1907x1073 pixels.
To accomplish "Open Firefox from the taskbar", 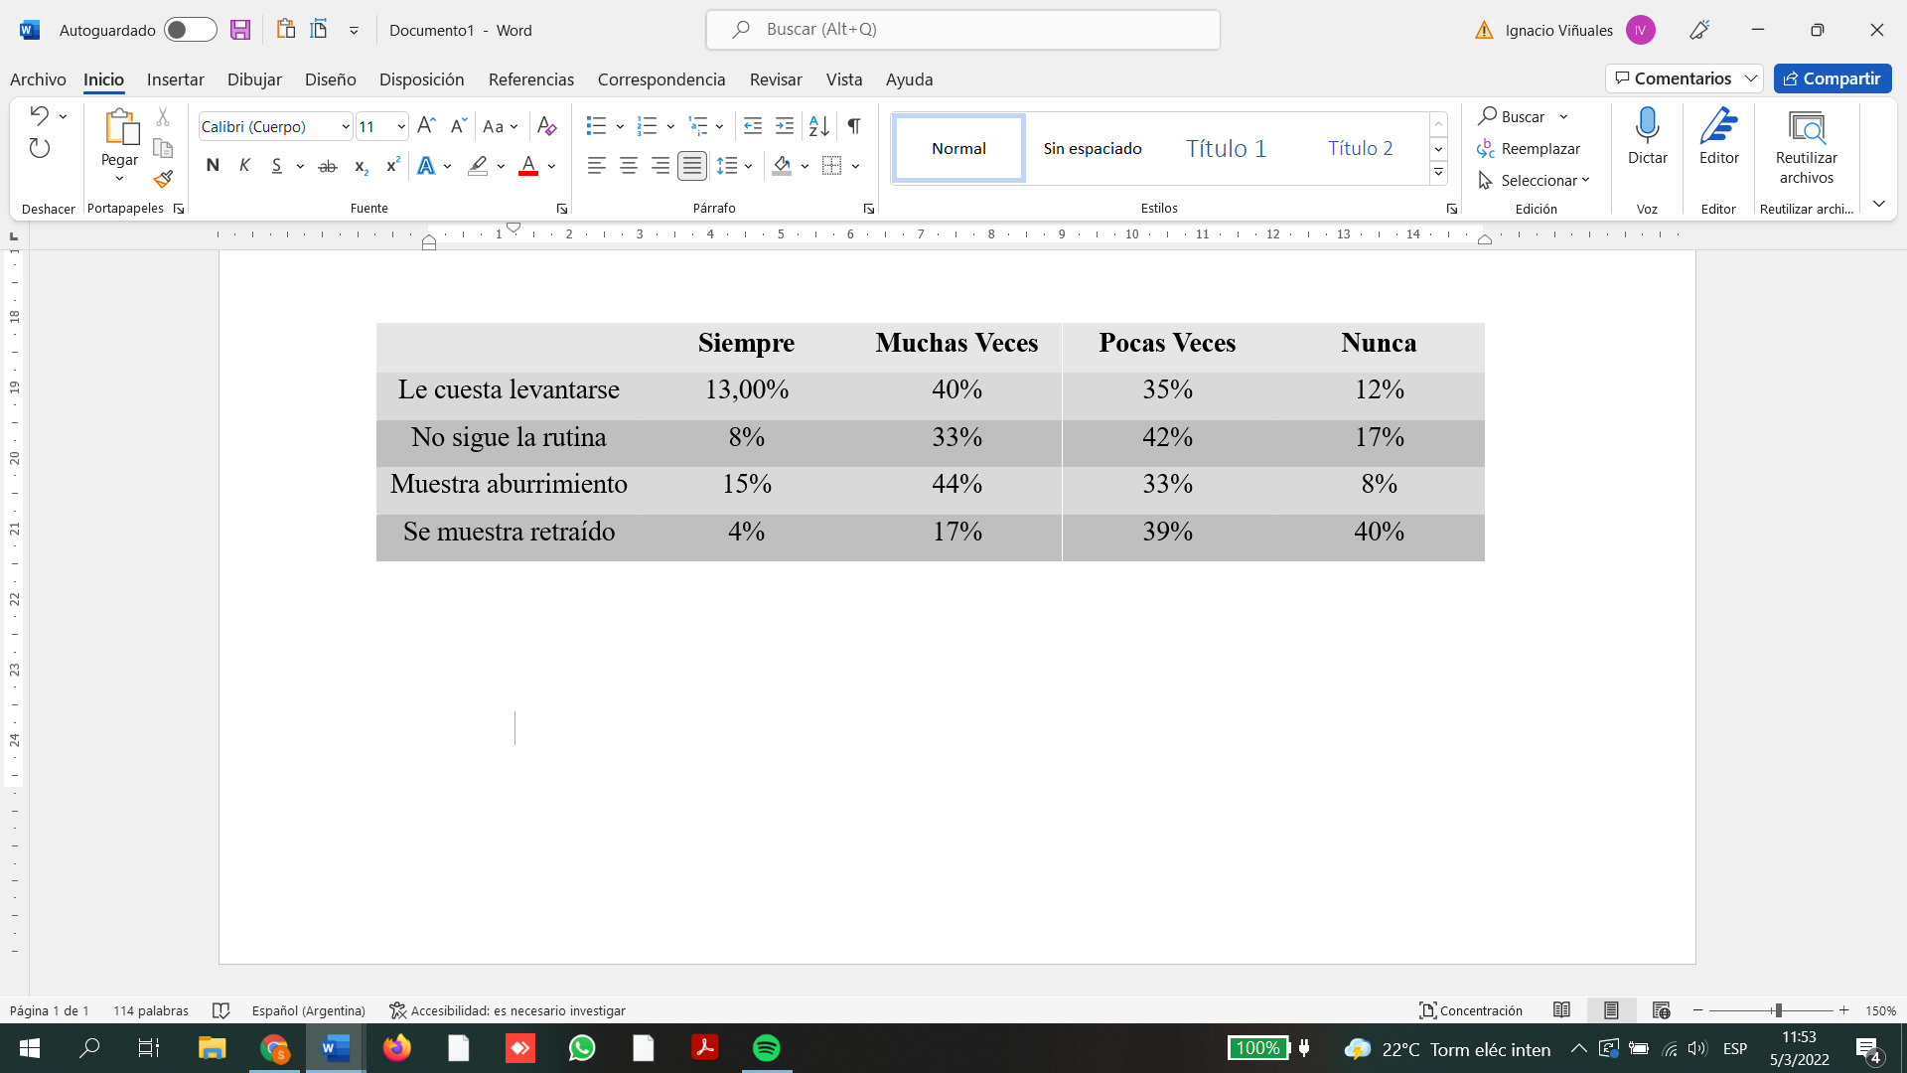I will (397, 1048).
